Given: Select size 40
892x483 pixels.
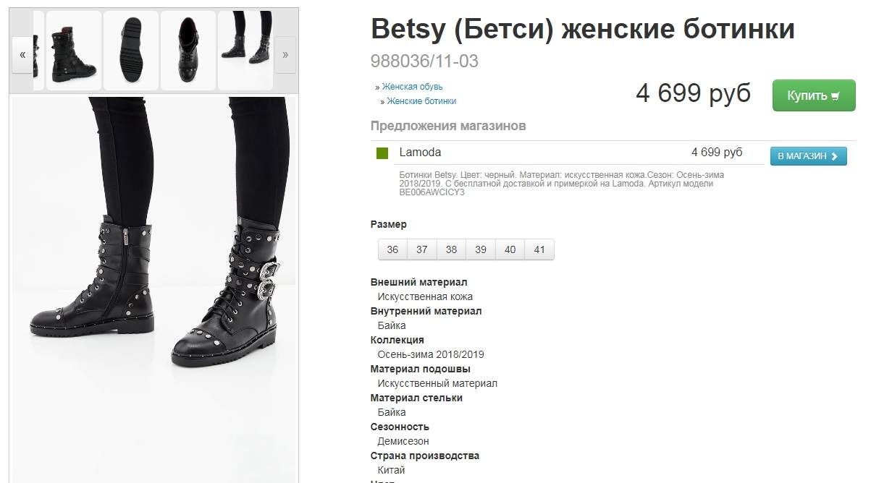Looking at the screenshot, I should [510, 249].
